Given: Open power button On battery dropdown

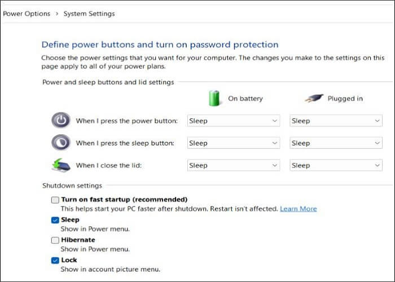Looking at the screenshot, I should pyautogui.click(x=233, y=121).
